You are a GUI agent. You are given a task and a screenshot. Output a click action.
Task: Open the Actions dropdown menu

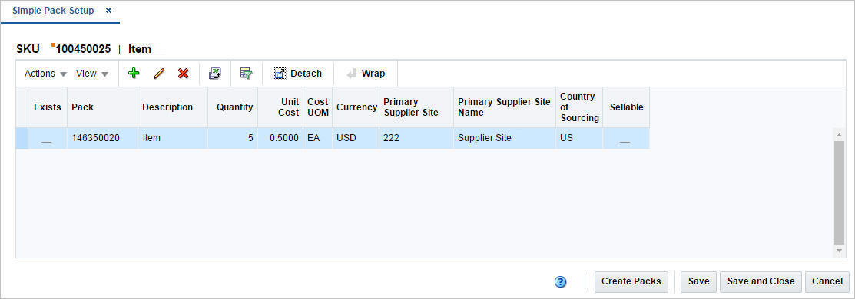tap(46, 73)
